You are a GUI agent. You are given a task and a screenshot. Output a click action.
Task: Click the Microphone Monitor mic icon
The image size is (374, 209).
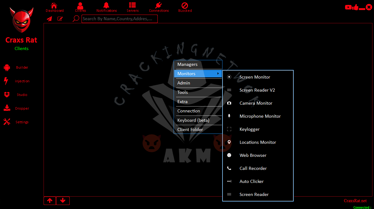[229, 116]
